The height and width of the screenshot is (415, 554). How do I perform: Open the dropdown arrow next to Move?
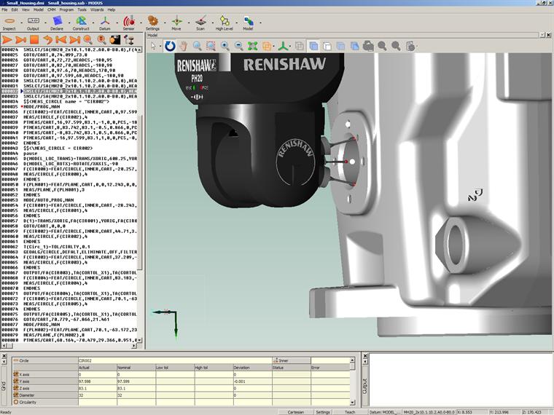coord(189,23)
